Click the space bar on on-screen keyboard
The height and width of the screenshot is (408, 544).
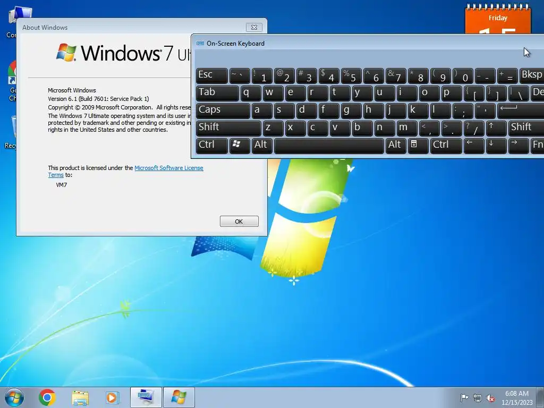pos(329,146)
